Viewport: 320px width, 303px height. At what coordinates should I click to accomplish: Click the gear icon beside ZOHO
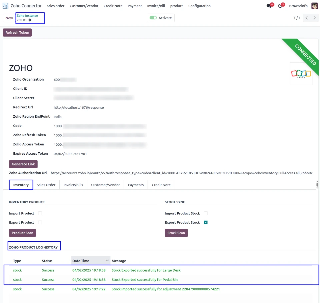[x=30, y=20]
